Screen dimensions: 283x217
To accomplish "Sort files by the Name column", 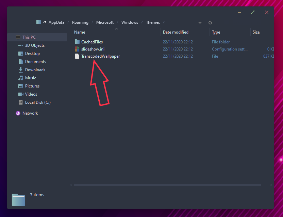I will [x=80, y=32].
